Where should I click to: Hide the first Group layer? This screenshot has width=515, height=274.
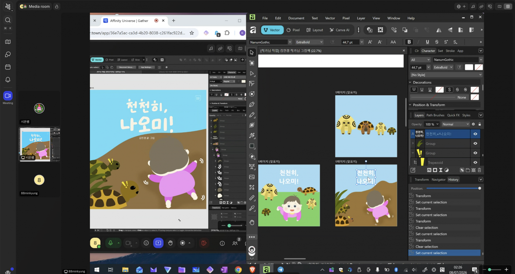click(x=475, y=143)
